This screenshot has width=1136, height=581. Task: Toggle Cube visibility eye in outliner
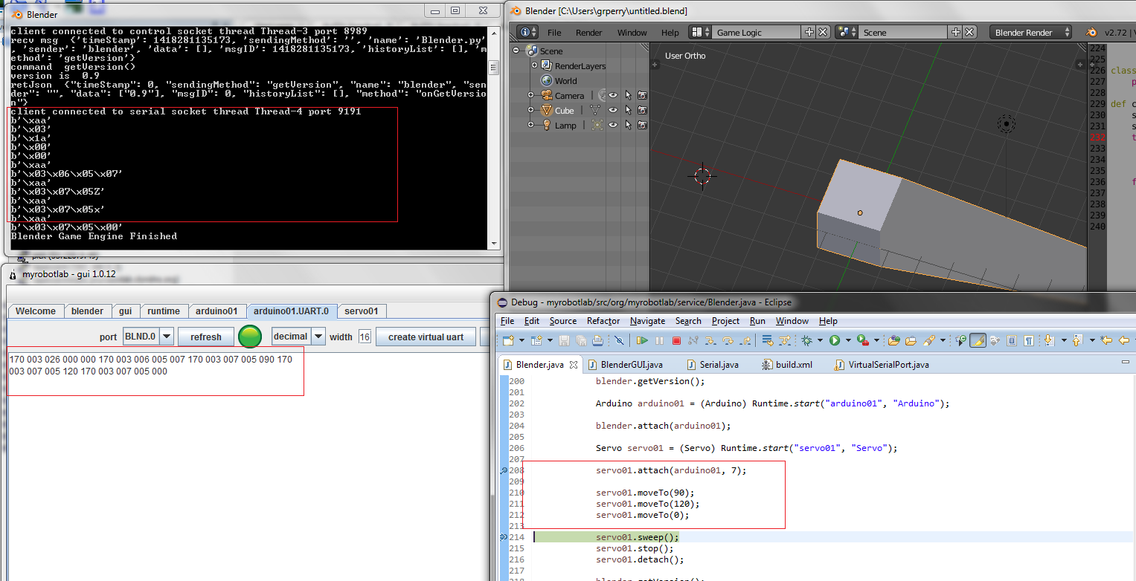(613, 110)
